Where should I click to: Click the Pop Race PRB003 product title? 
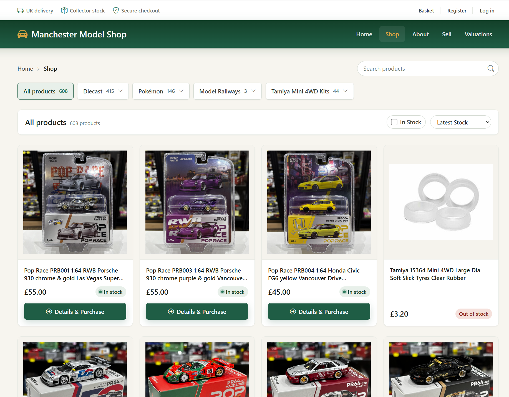[196, 274]
